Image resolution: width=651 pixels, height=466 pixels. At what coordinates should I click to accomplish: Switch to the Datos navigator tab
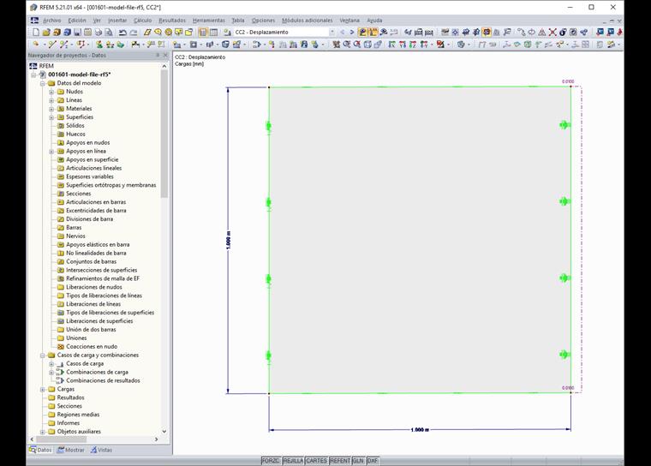[41, 450]
